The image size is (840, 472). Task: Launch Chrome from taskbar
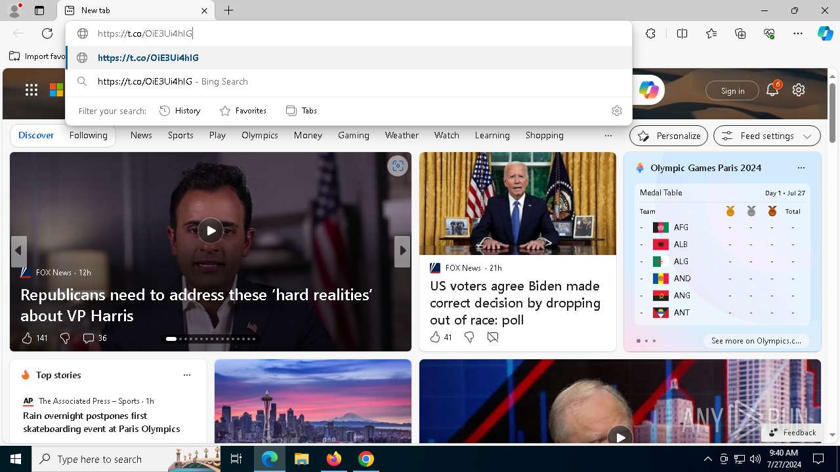[x=366, y=459]
